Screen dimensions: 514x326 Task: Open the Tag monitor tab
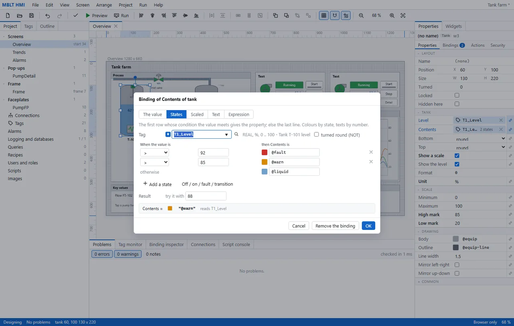point(130,244)
